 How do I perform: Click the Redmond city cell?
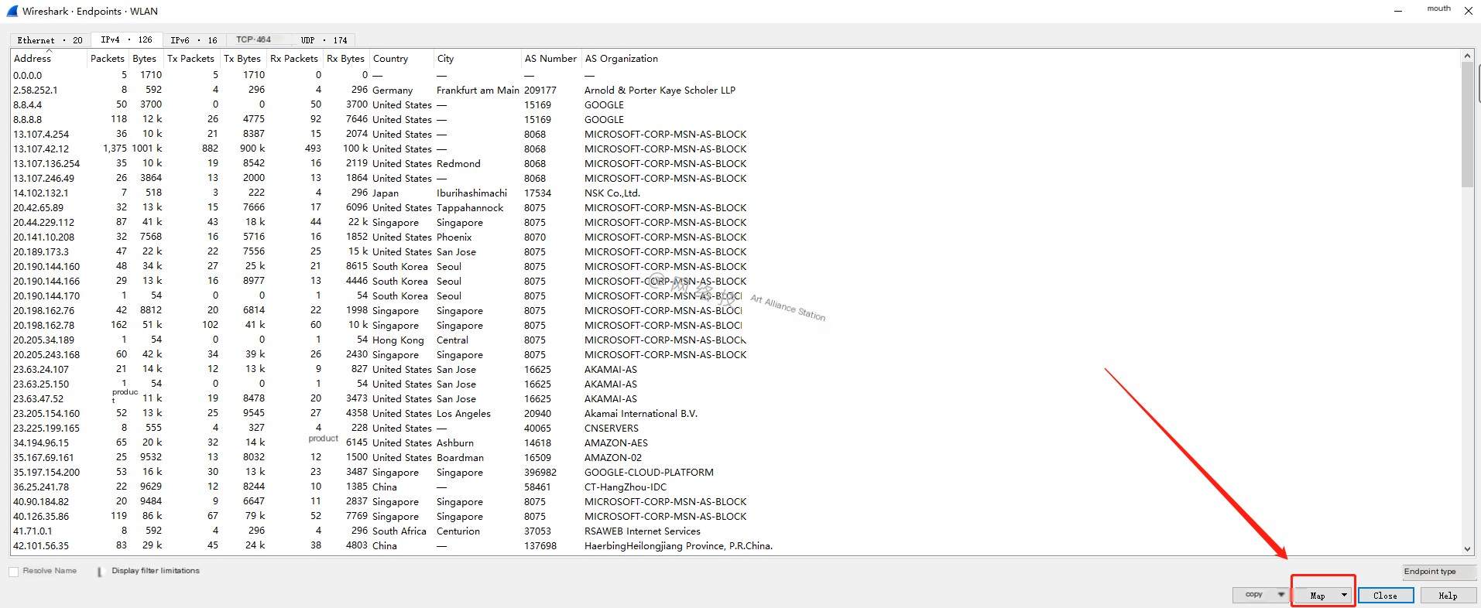(x=458, y=164)
